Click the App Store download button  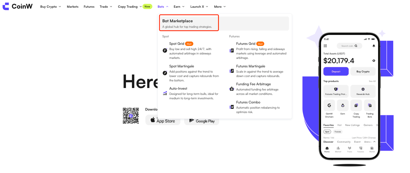pyautogui.click(x=163, y=120)
